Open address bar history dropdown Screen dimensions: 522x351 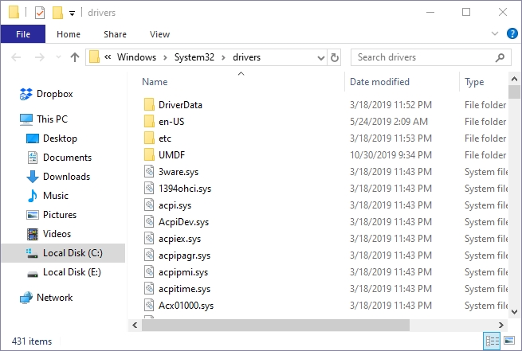click(x=321, y=58)
